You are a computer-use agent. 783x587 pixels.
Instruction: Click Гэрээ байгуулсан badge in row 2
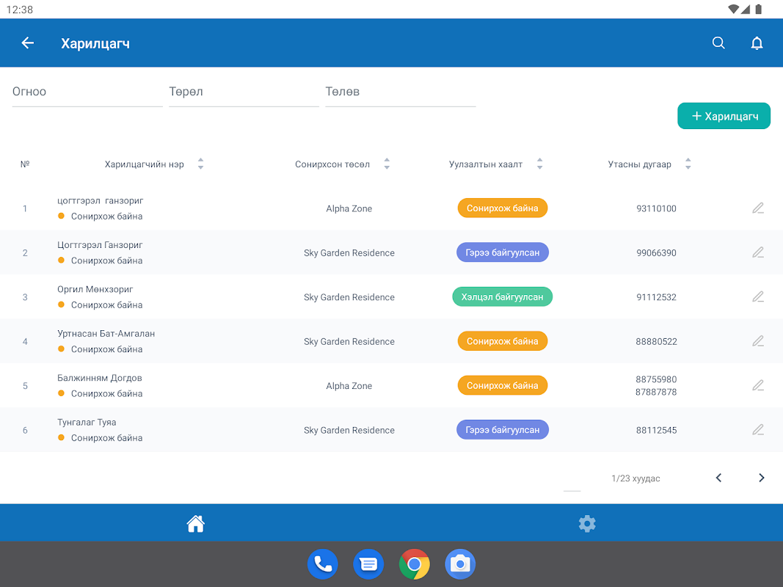point(503,252)
